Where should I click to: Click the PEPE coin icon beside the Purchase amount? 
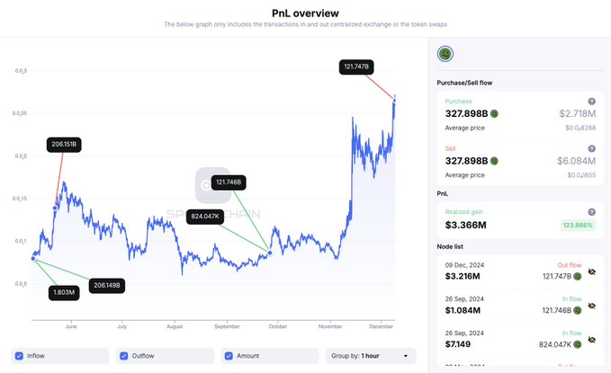(x=494, y=113)
